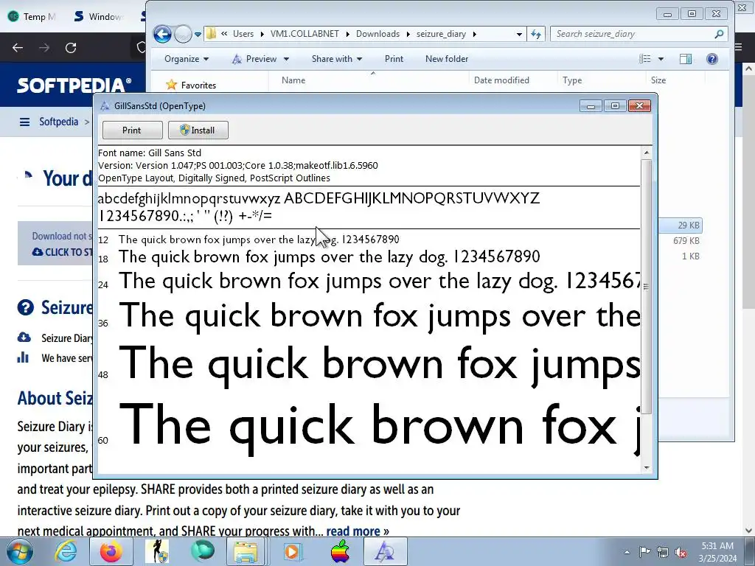755x566 pixels.
Task: Open the media player taskbar icon
Action: point(292,551)
